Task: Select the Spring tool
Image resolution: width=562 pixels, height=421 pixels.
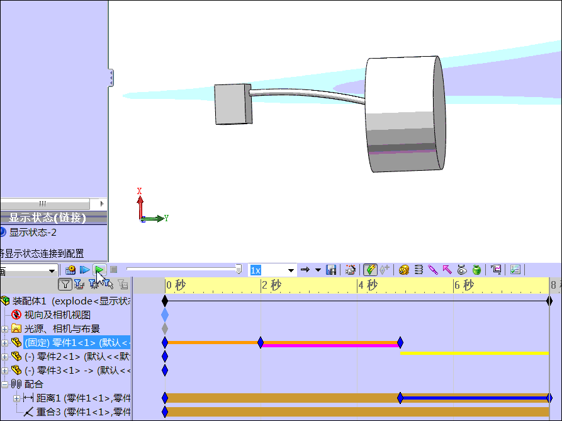Action: click(x=417, y=270)
